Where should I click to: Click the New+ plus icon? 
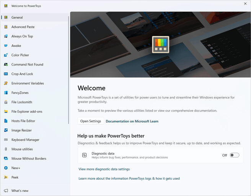6,168
